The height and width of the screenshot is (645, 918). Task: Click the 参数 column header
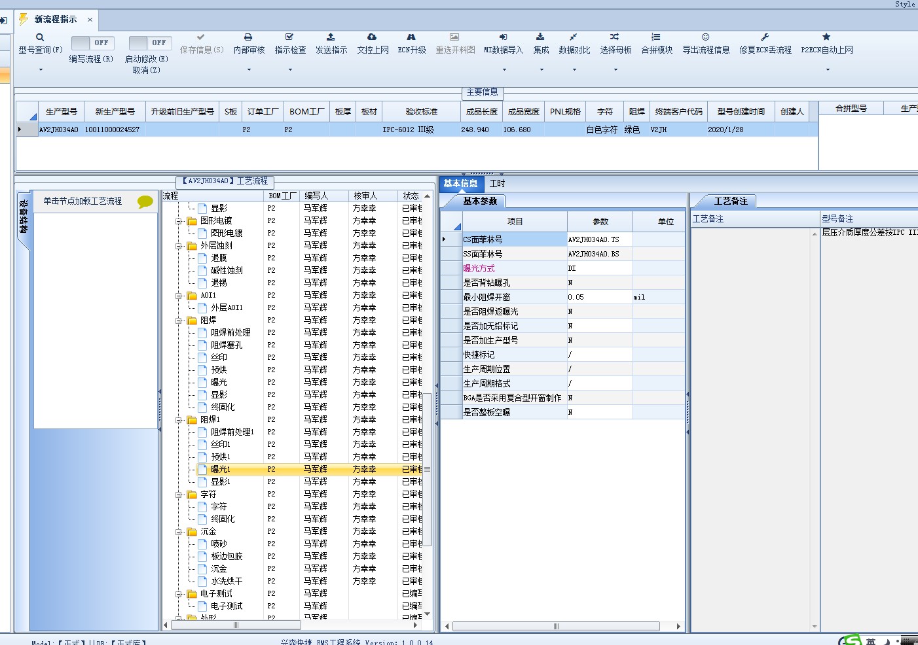click(600, 222)
